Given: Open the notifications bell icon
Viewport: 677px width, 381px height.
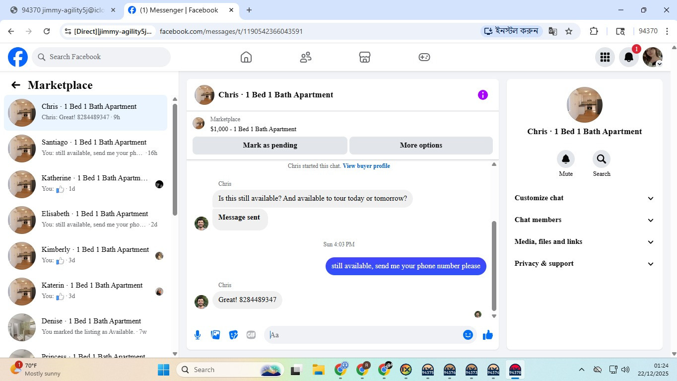Looking at the screenshot, I should [628, 57].
